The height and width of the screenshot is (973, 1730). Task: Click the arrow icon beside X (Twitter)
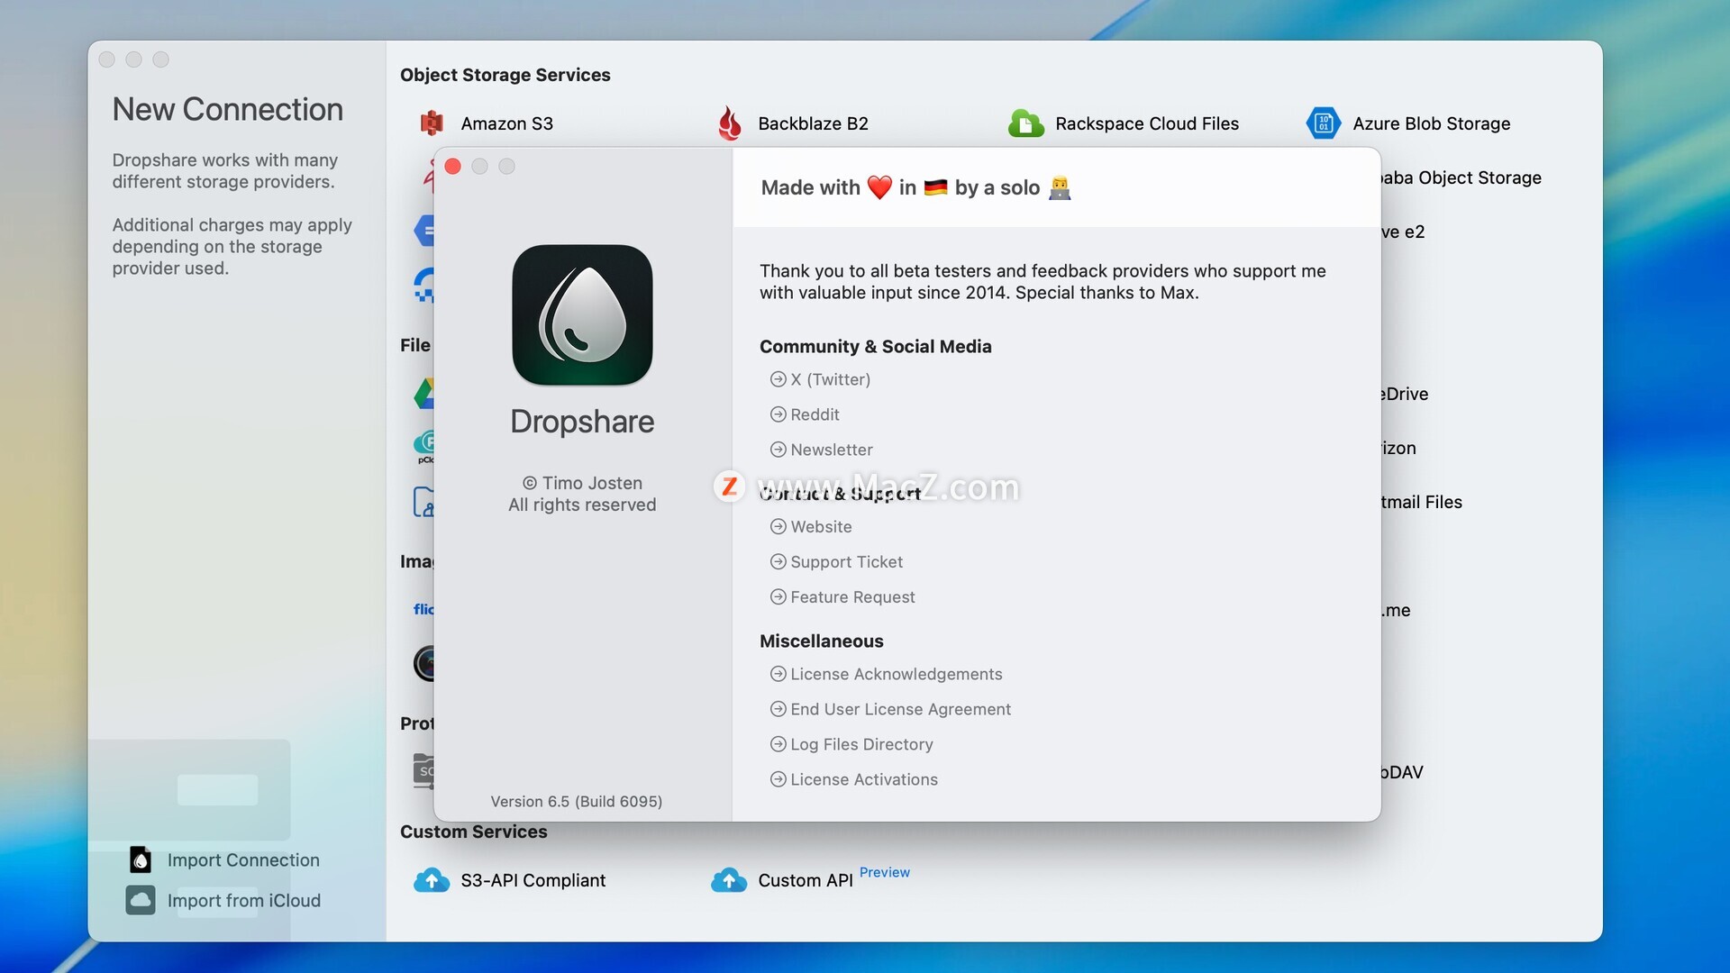click(x=778, y=379)
